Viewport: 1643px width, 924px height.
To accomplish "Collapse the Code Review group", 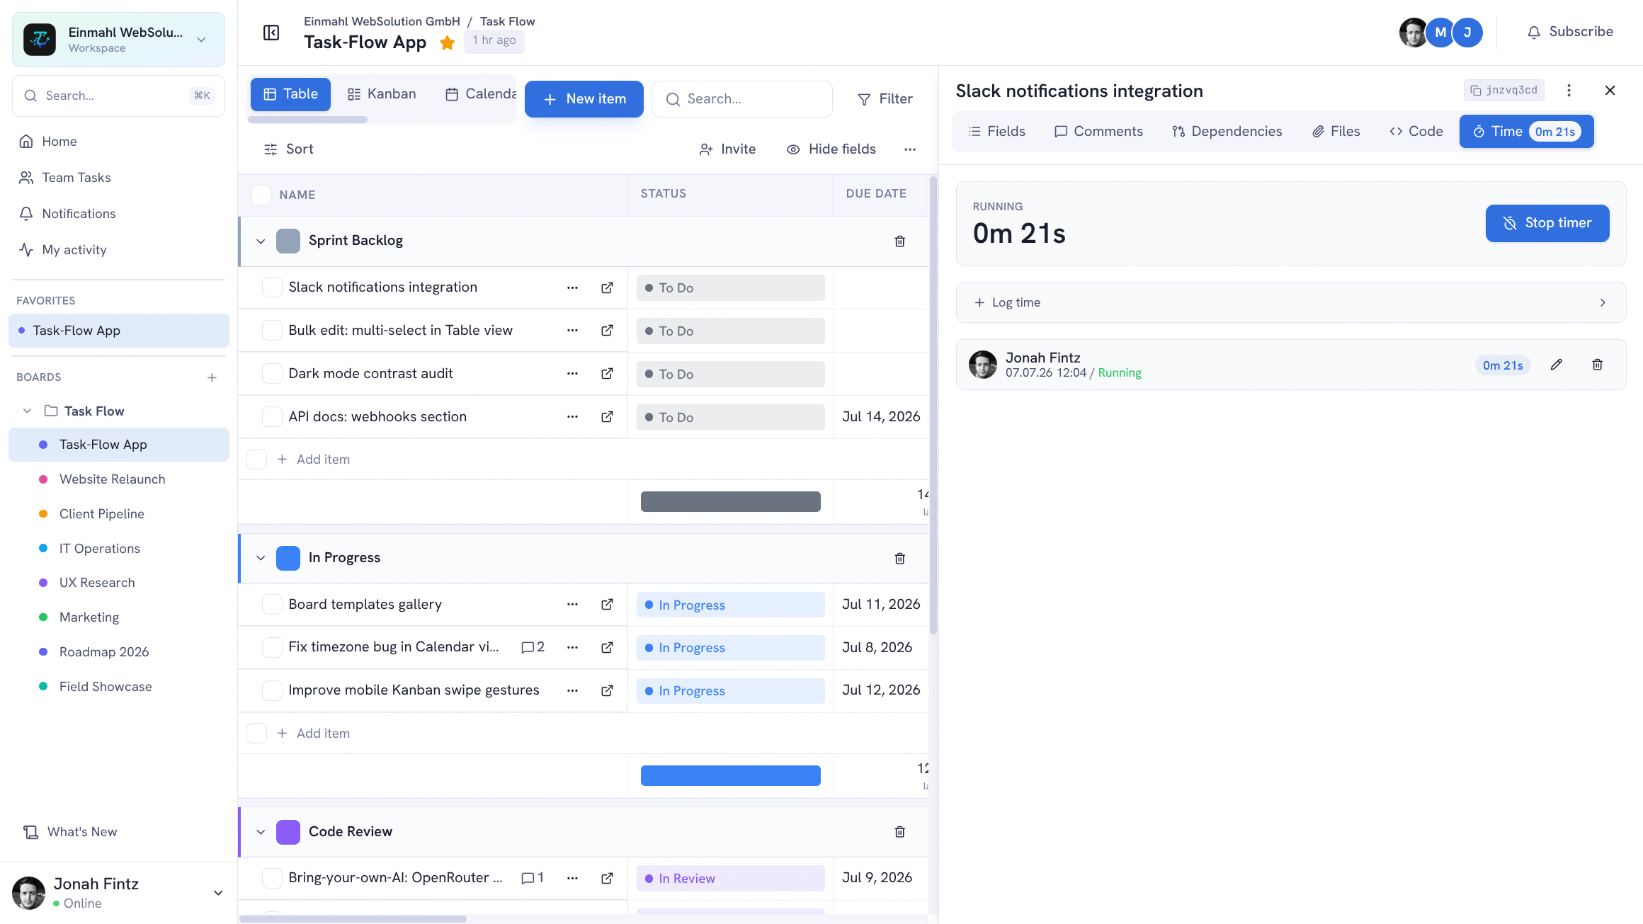I will [261, 832].
